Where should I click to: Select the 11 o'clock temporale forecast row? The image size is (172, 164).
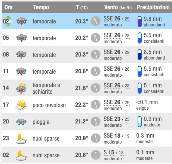click(87, 71)
